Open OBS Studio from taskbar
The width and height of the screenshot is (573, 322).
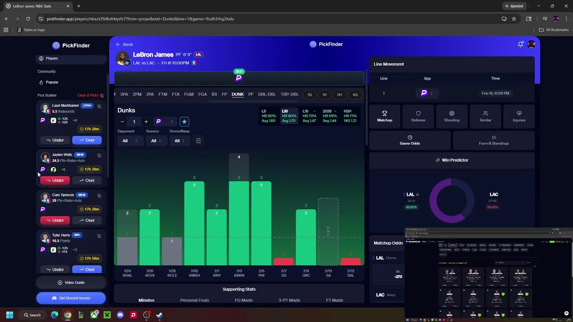(x=146, y=315)
